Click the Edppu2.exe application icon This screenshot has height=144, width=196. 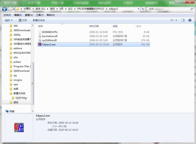point(40,44)
